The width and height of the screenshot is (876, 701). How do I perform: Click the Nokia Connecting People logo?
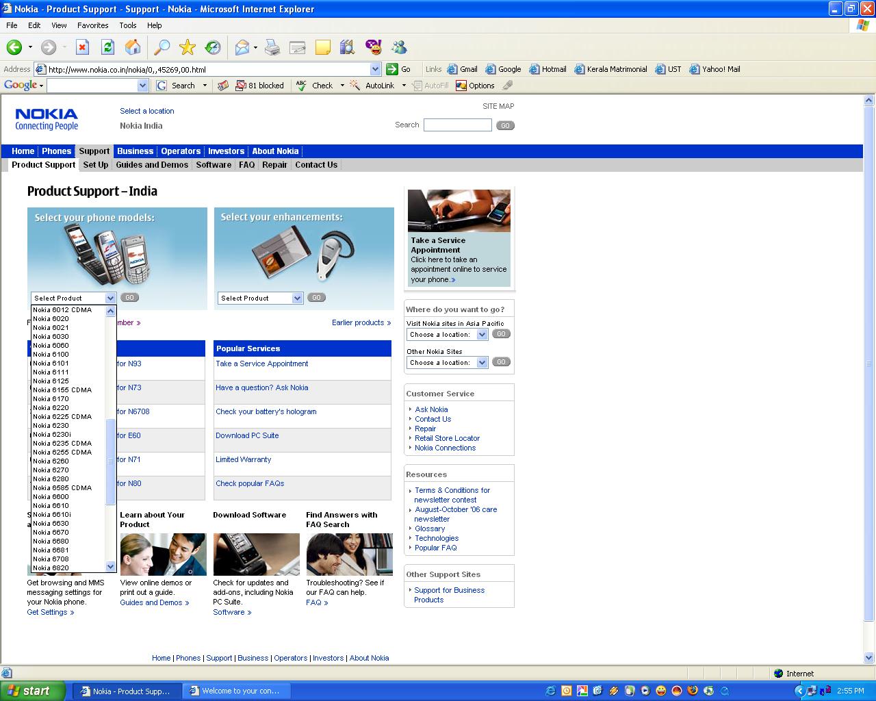[47, 119]
